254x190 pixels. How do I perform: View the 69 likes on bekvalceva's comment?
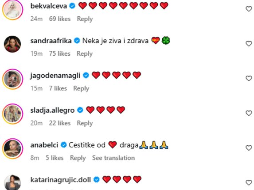(x=60, y=19)
